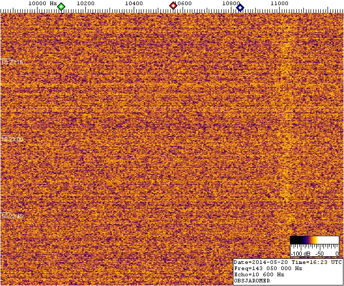This screenshot has width=344, height=286.
Task: Click the blue diamond frequency marker
Action: [x=240, y=7]
